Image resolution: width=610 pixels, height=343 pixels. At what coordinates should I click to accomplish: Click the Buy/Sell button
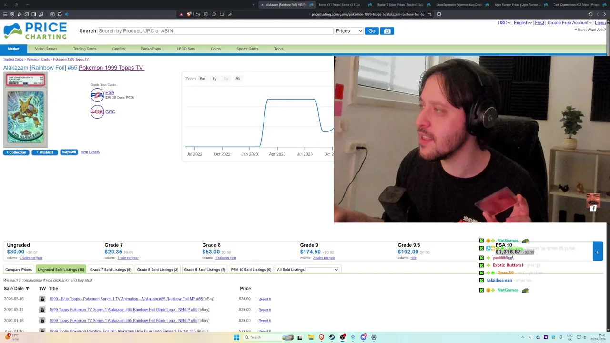[69, 152]
